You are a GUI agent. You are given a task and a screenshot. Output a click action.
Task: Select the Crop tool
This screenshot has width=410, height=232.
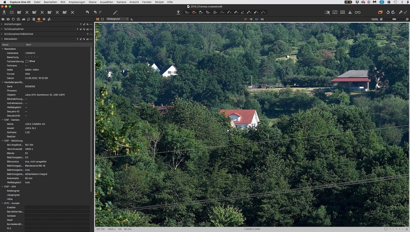[x=208, y=12]
